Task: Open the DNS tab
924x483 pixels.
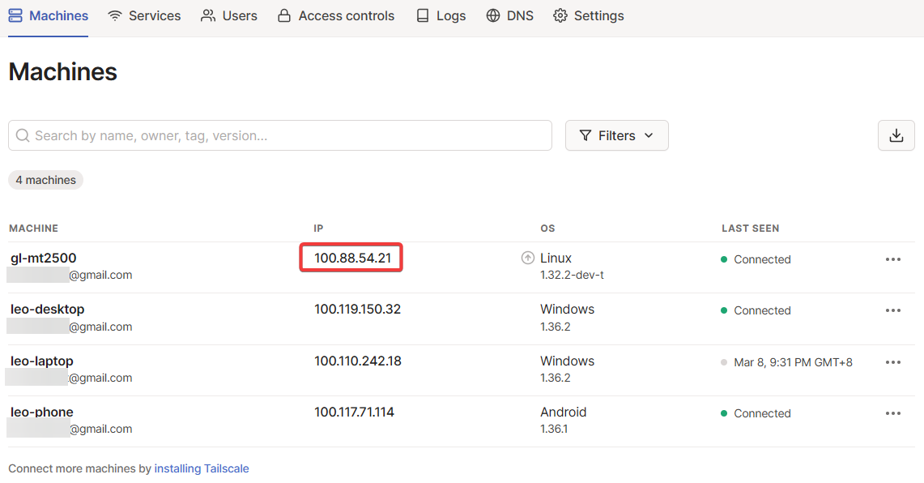Action: click(509, 16)
